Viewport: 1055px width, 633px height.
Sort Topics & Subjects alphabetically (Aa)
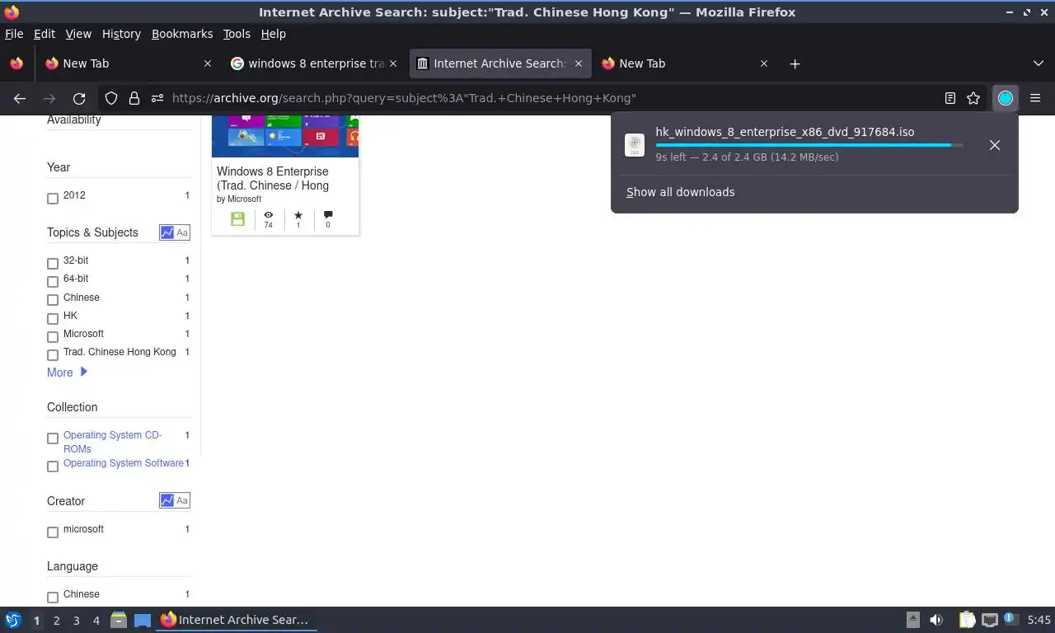click(182, 232)
